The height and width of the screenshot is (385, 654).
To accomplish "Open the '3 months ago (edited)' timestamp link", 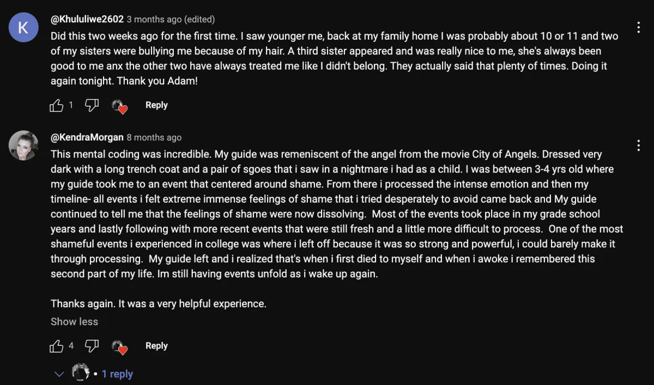I will tap(171, 19).
